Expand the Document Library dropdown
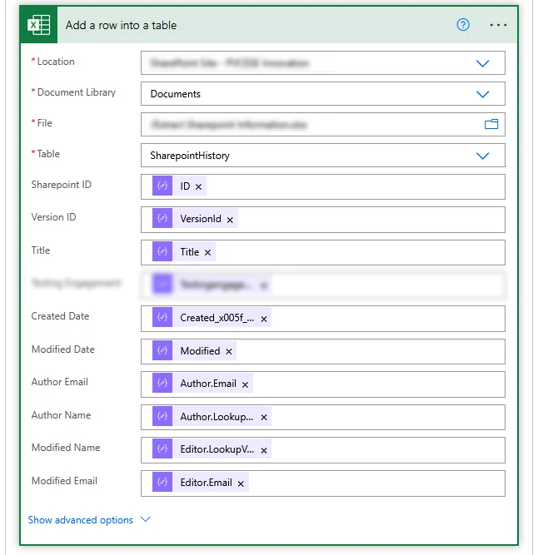The height and width of the screenshot is (555, 538). click(482, 94)
